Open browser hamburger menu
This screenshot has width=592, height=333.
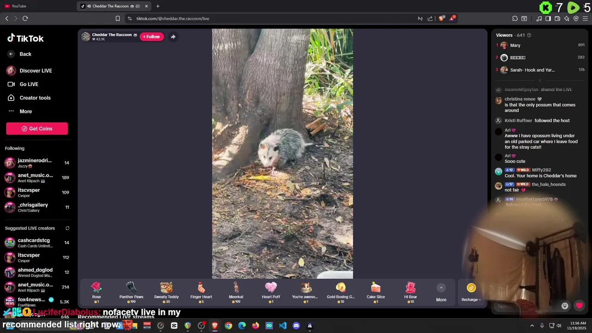586,18
